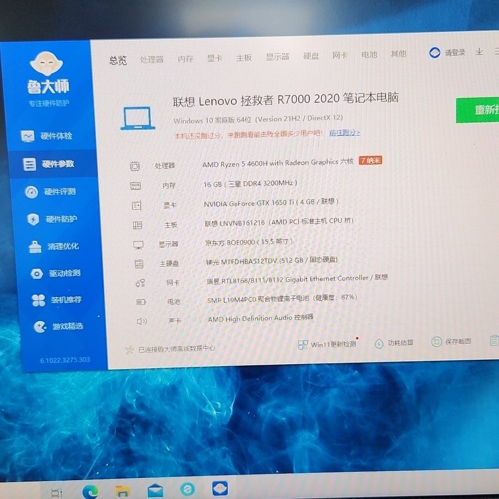This screenshot has height=499, width=499.
Task: Click the AMD Ryzen 5 4600H processor text
Action: [x=278, y=163]
